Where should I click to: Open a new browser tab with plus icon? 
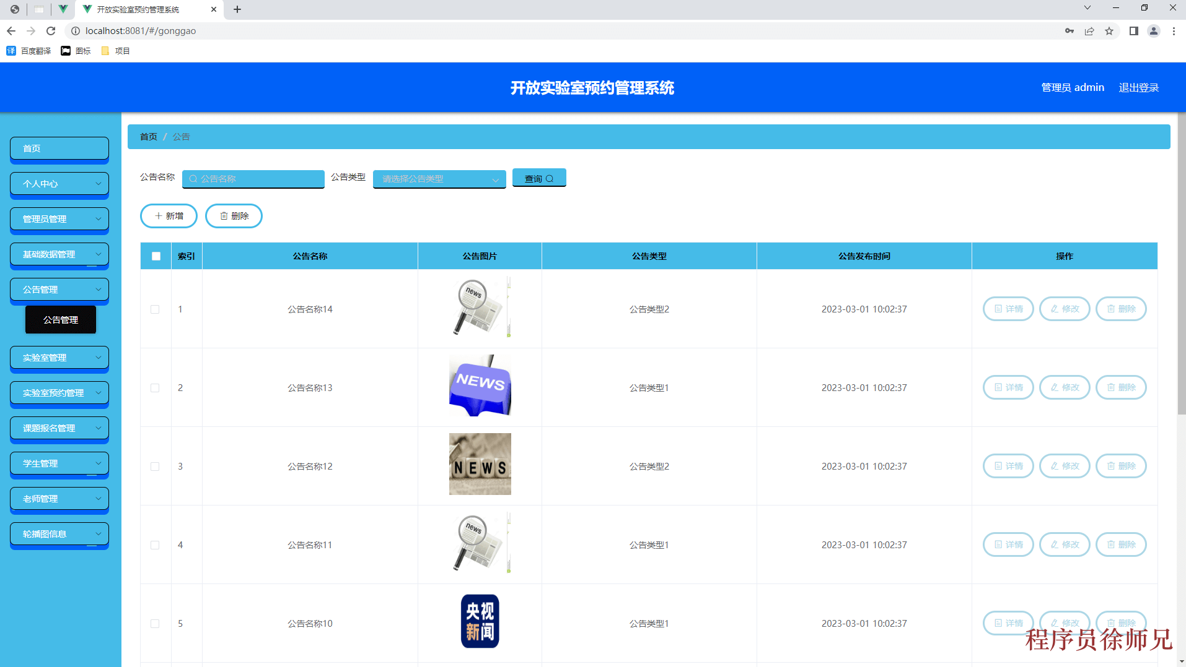point(237,9)
